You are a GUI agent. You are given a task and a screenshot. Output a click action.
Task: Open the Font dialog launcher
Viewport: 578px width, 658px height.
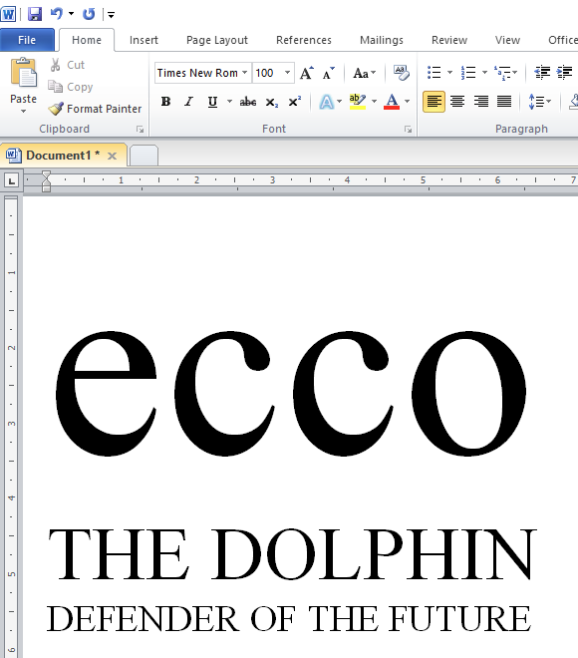(x=409, y=130)
